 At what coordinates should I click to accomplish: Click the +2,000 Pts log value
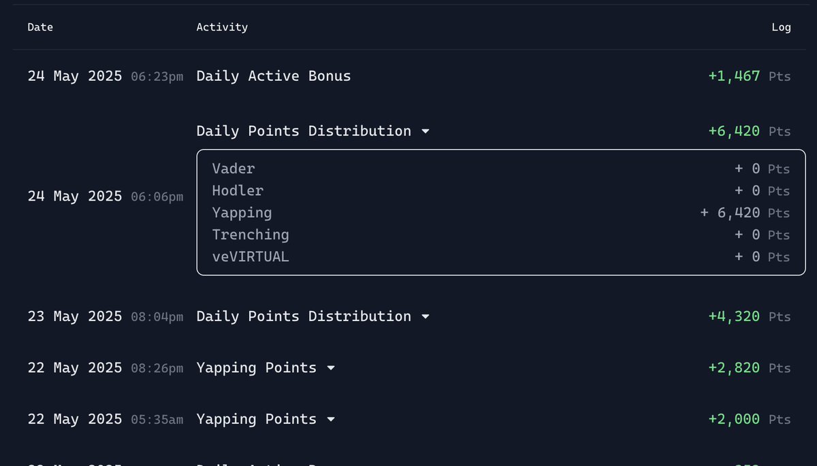pos(750,420)
